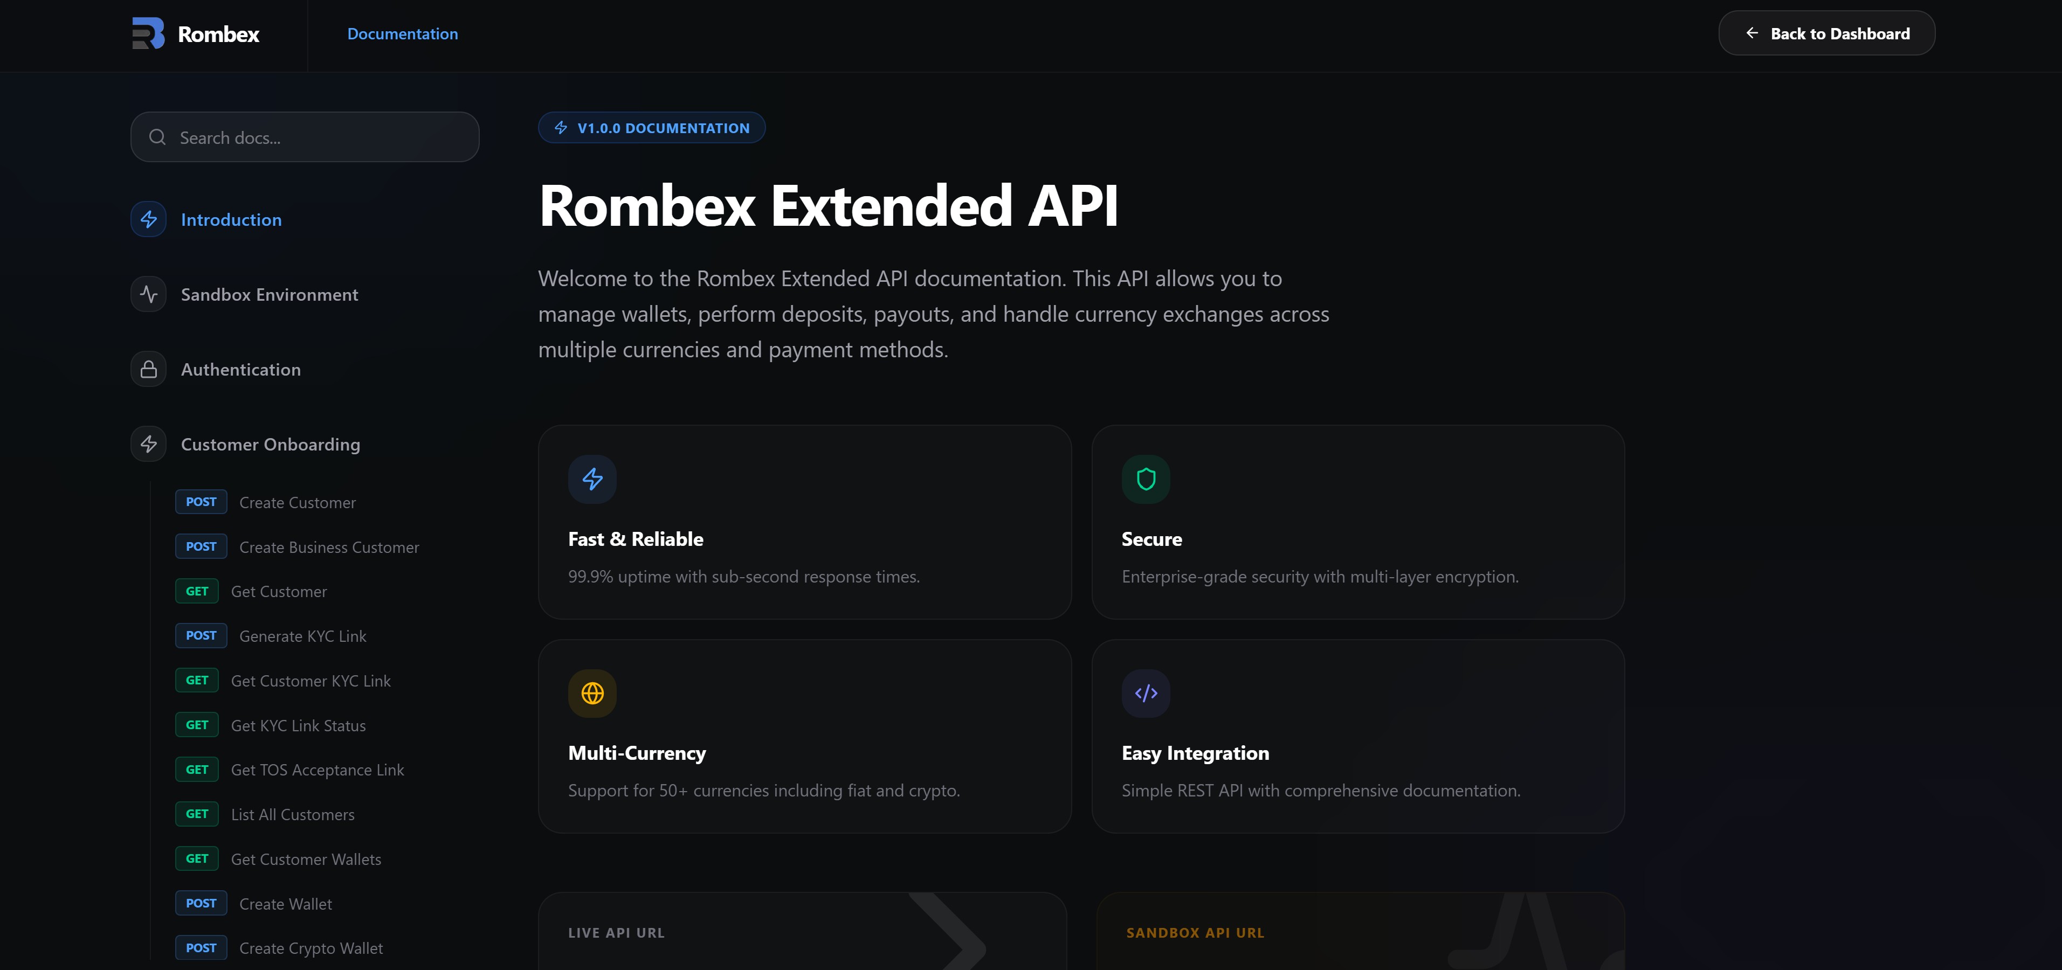The image size is (2062, 970).
Task: Open the List All Customers endpoint
Action: 292,815
